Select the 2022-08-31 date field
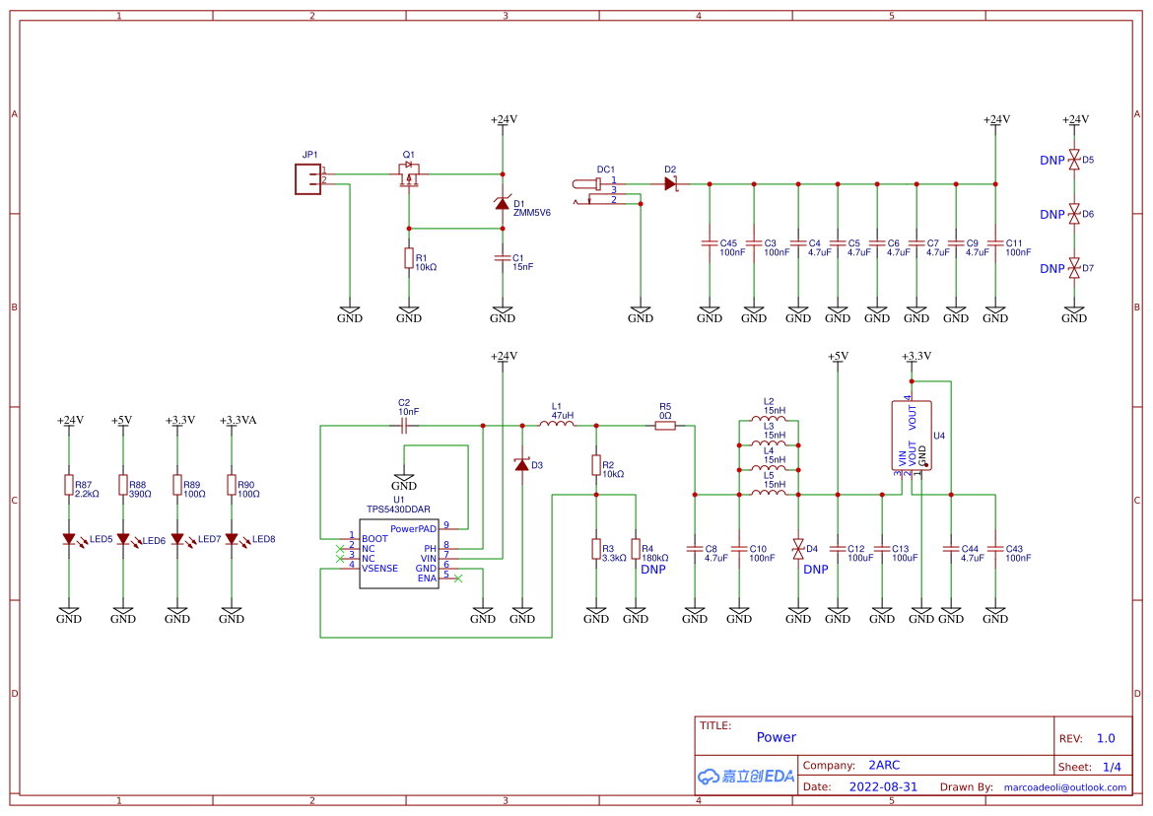The width and height of the screenshot is (1153, 816). tap(883, 787)
